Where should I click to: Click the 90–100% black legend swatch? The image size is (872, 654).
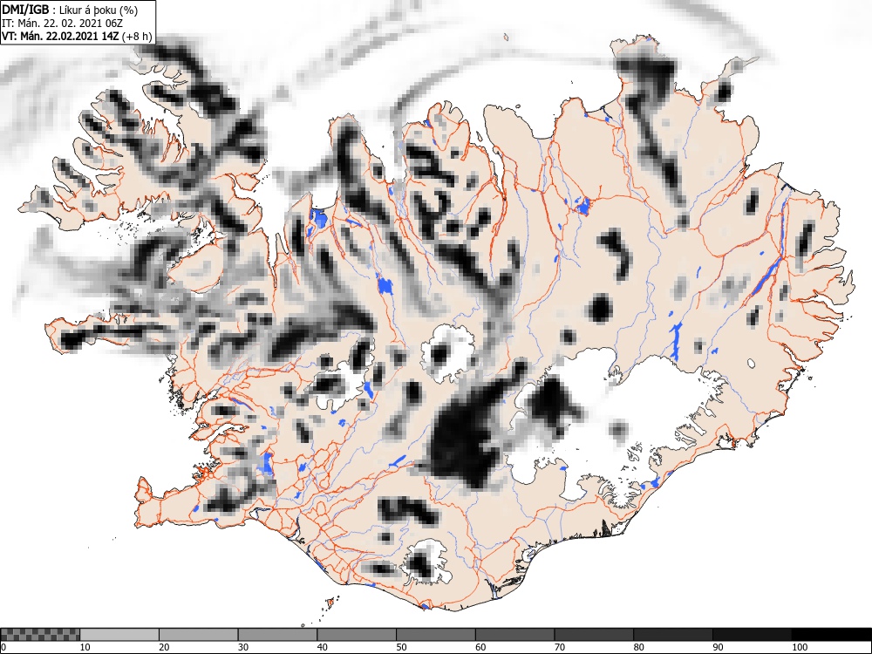(x=752, y=634)
